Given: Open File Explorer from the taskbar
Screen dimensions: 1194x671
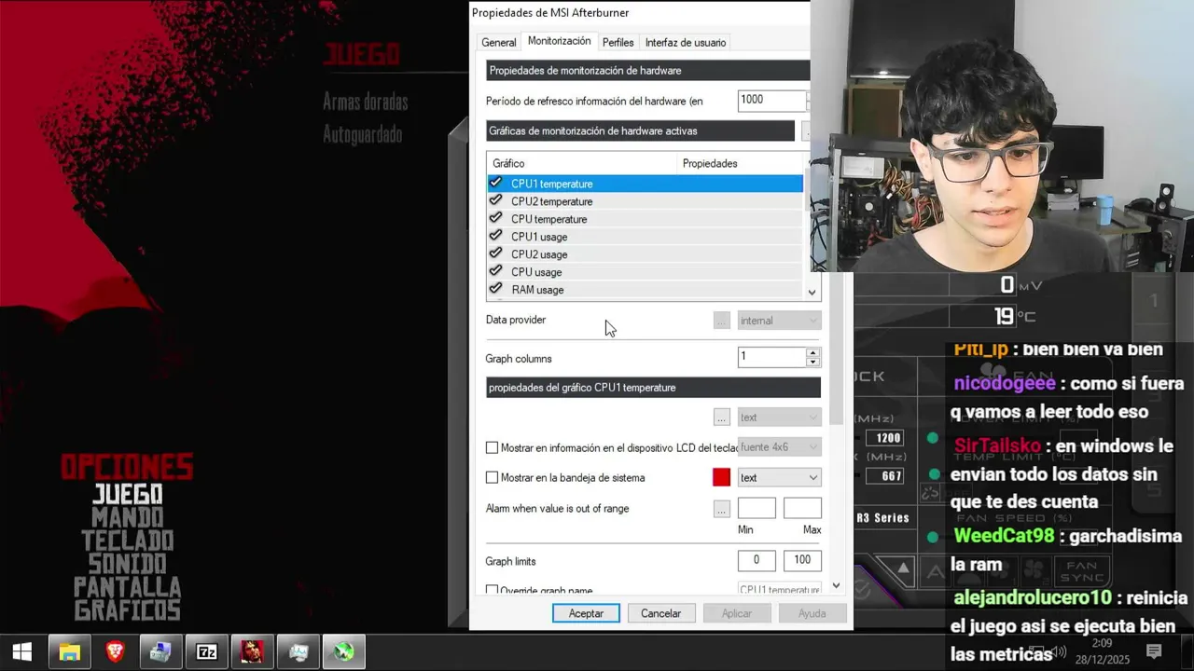Looking at the screenshot, I should (70, 652).
